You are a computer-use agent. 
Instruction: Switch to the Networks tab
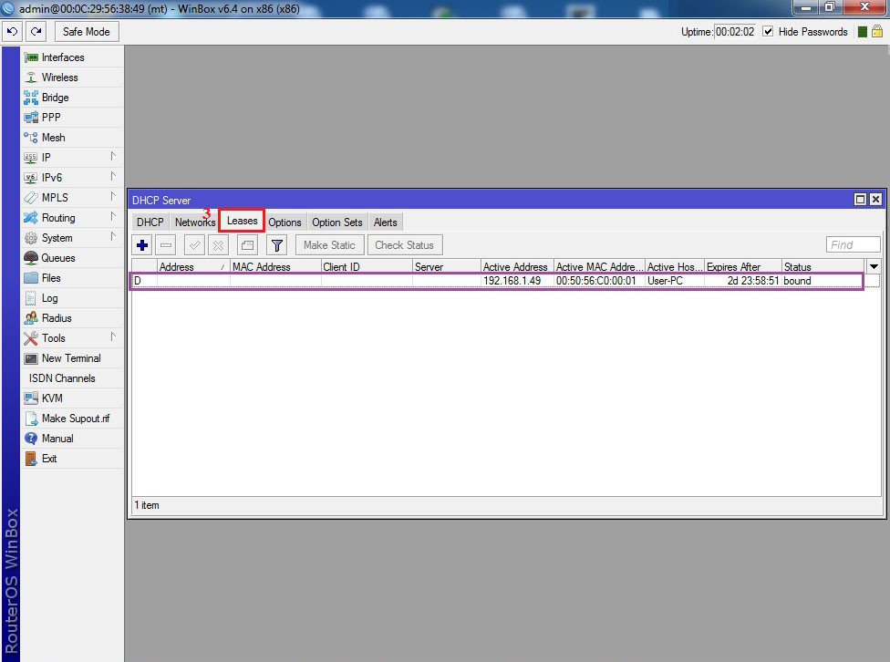(x=194, y=222)
